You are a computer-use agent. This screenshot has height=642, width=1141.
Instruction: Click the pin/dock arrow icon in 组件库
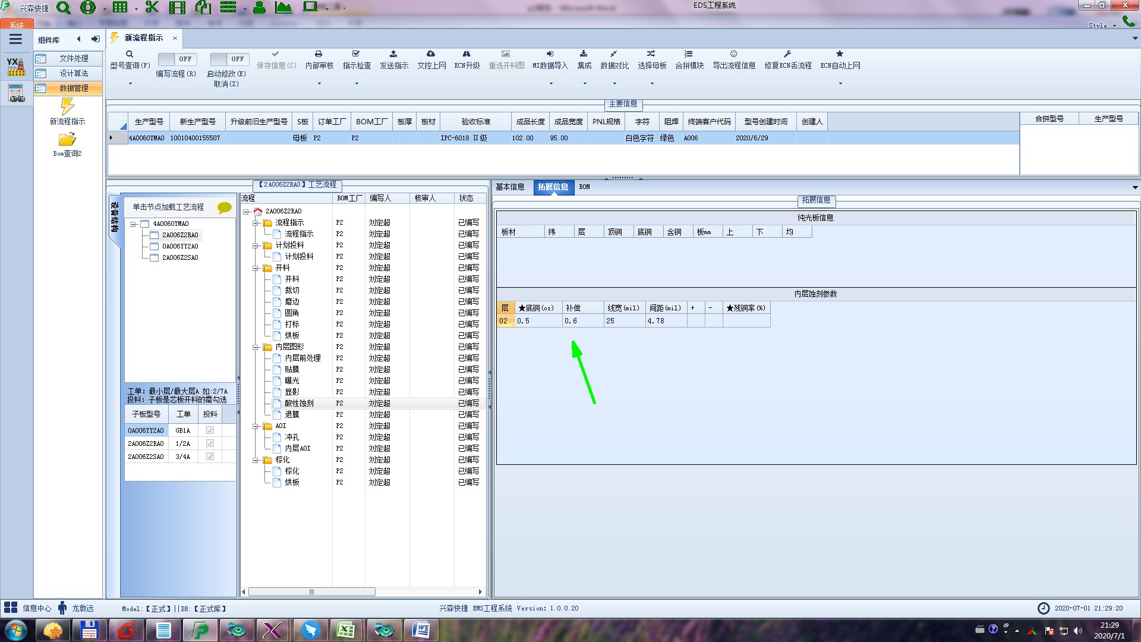tap(95, 39)
